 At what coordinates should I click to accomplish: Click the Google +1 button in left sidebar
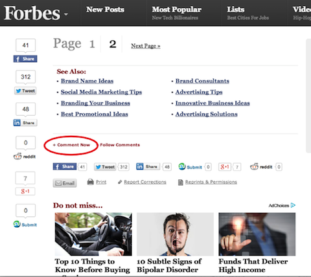25,191
